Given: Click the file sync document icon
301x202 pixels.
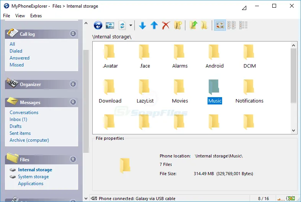Looking at the screenshot, I should pyautogui.click(x=122, y=25).
